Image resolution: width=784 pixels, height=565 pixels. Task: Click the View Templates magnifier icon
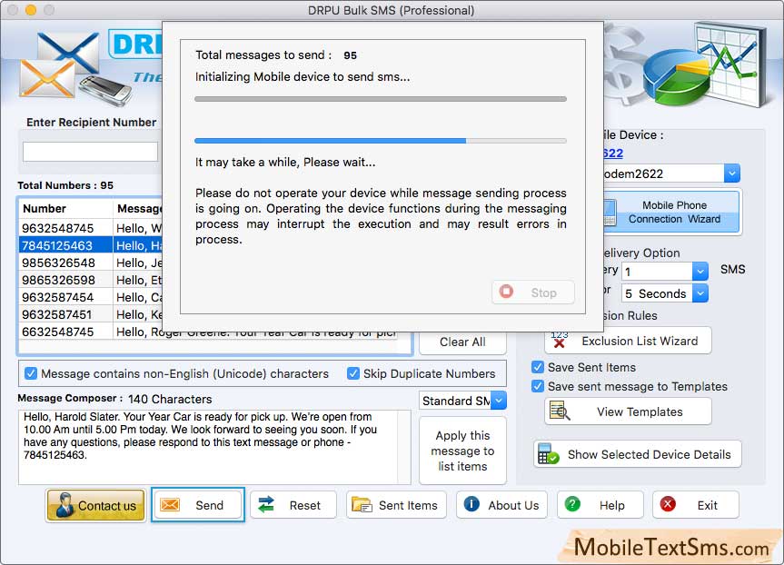coord(560,411)
